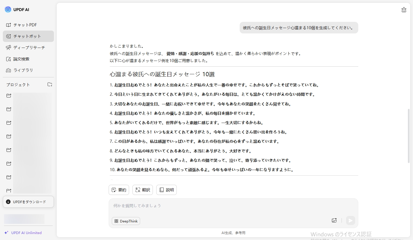The image size is (413, 240).
Task: Click the user message bubble 彼氏への誕生日メッセージ
Action: coord(299,28)
